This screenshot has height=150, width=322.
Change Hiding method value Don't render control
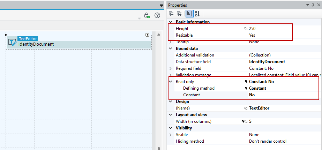pos(268,141)
